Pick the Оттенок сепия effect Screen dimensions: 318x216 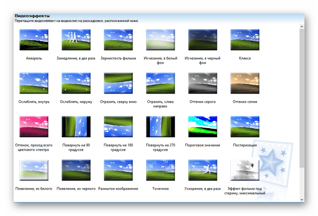tap(245, 83)
